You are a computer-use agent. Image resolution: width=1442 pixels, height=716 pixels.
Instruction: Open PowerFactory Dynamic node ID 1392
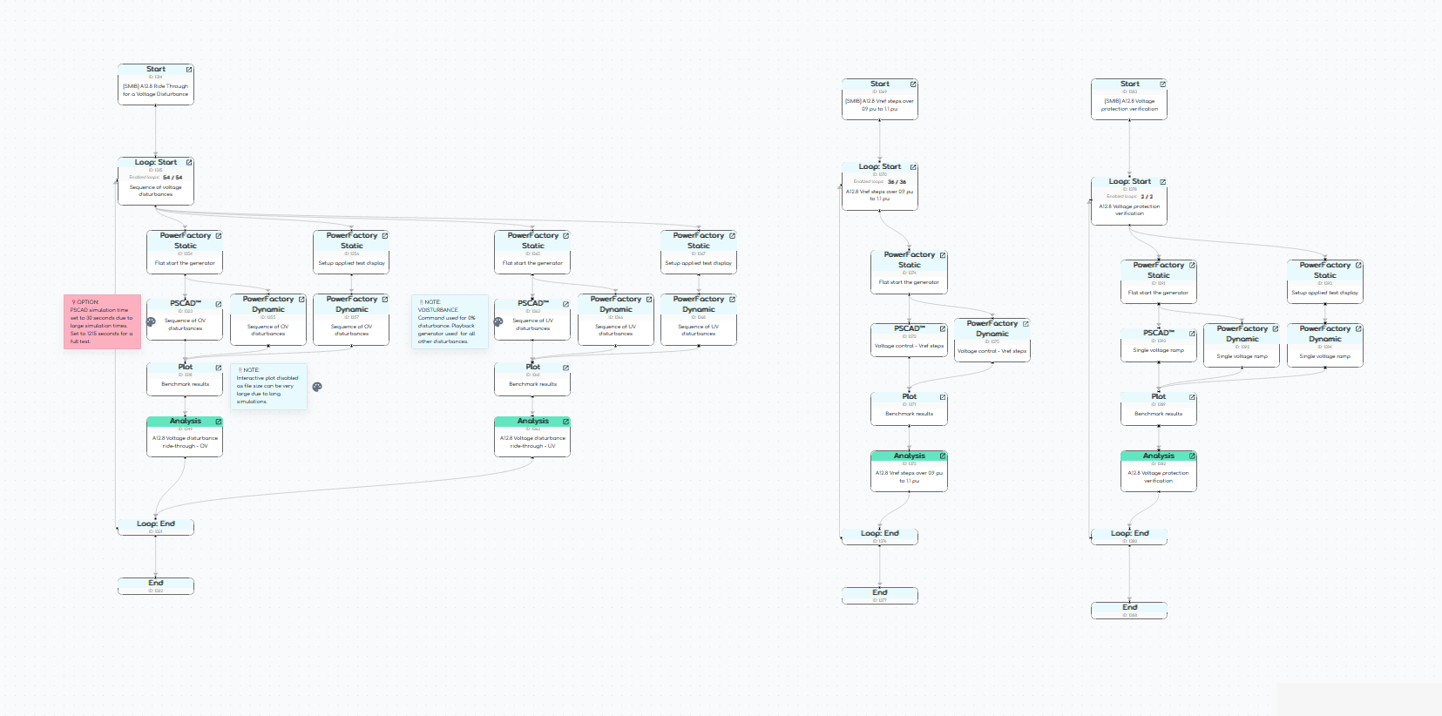click(1276, 329)
